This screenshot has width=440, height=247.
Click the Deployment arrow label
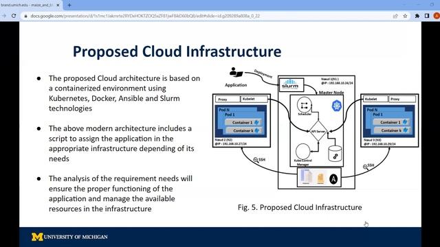[x=263, y=73]
